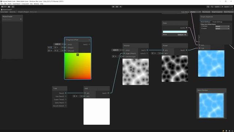Select the WaterShader window tab
234x132 pixels.
click(x=7, y=10)
